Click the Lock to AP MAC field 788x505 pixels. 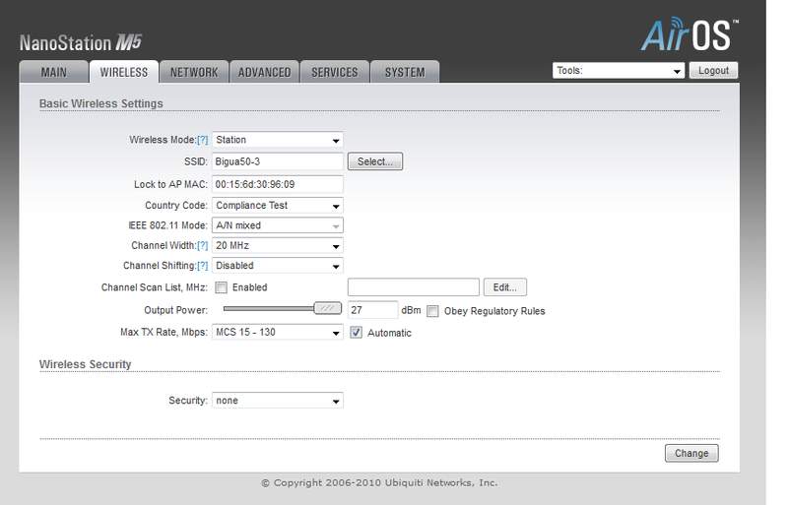[278, 184]
